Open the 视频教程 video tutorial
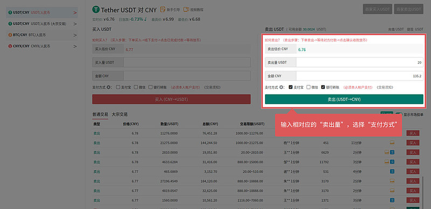 193,10
